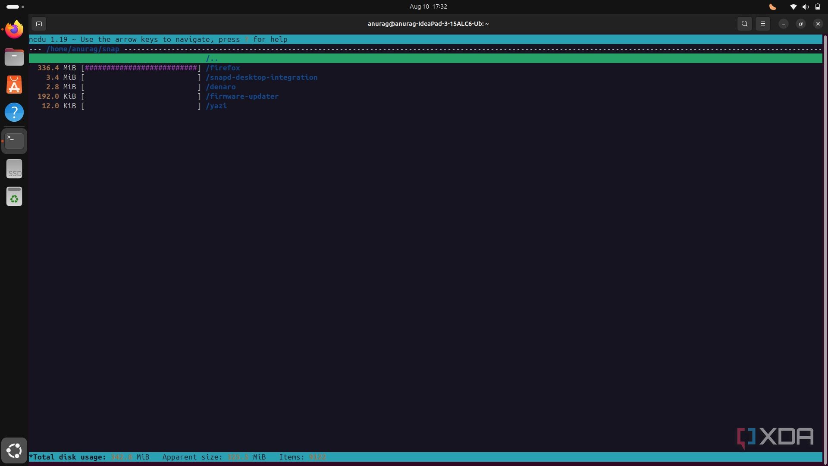Select the /snapd-desktop-integration entry

click(262, 77)
